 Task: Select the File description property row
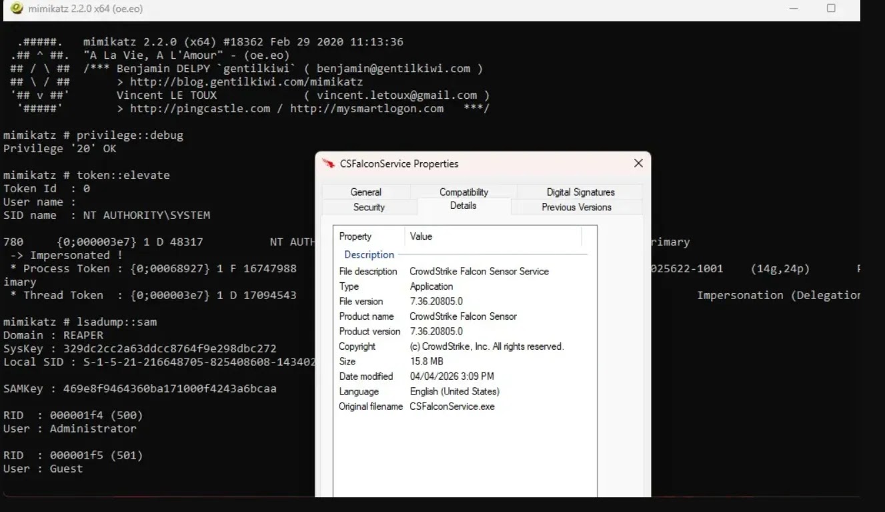(464, 271)
